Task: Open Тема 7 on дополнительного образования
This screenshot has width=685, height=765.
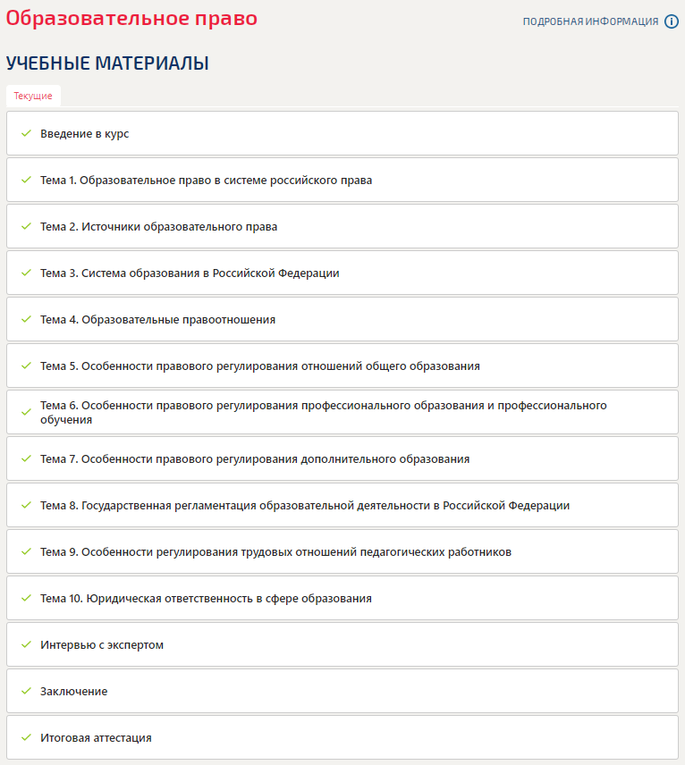Action: [254, 459]
